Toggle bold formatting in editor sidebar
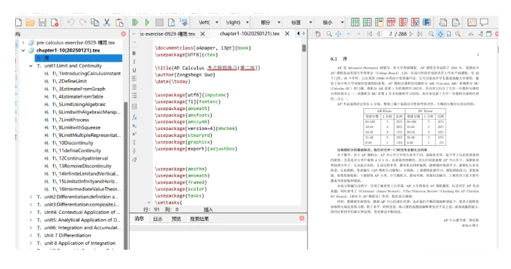This screenshot has width=511, height=269. point(134,53)
